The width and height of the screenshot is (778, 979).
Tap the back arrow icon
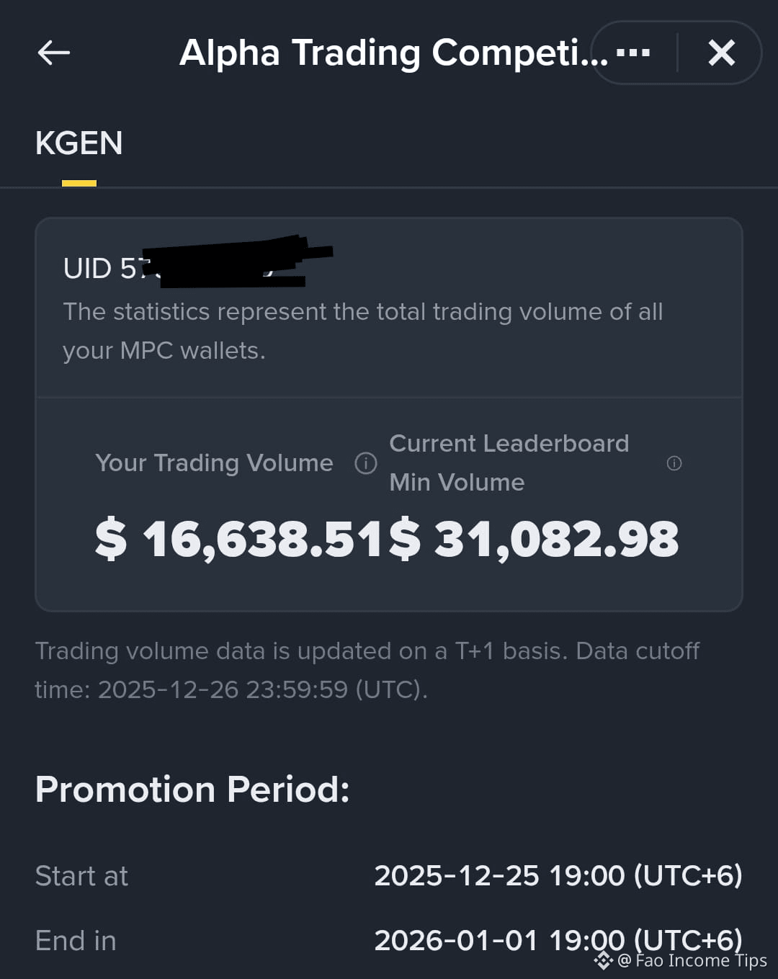click(x=53, y=53)
